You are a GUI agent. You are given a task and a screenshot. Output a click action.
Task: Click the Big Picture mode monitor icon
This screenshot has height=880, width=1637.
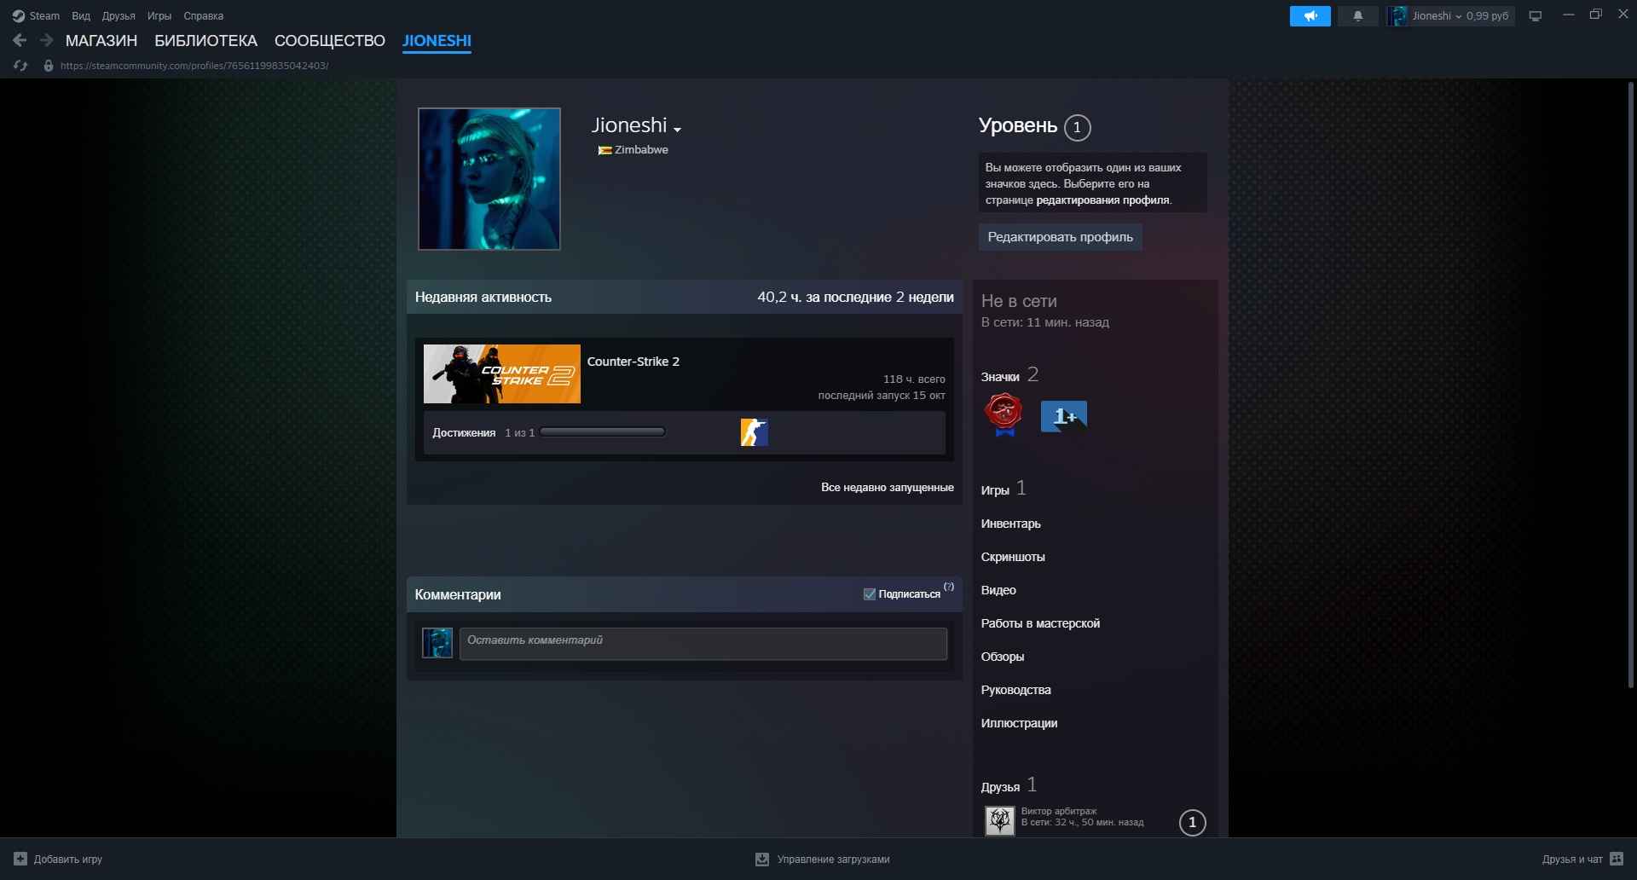pyautogui.click(x=1536, y=16)
